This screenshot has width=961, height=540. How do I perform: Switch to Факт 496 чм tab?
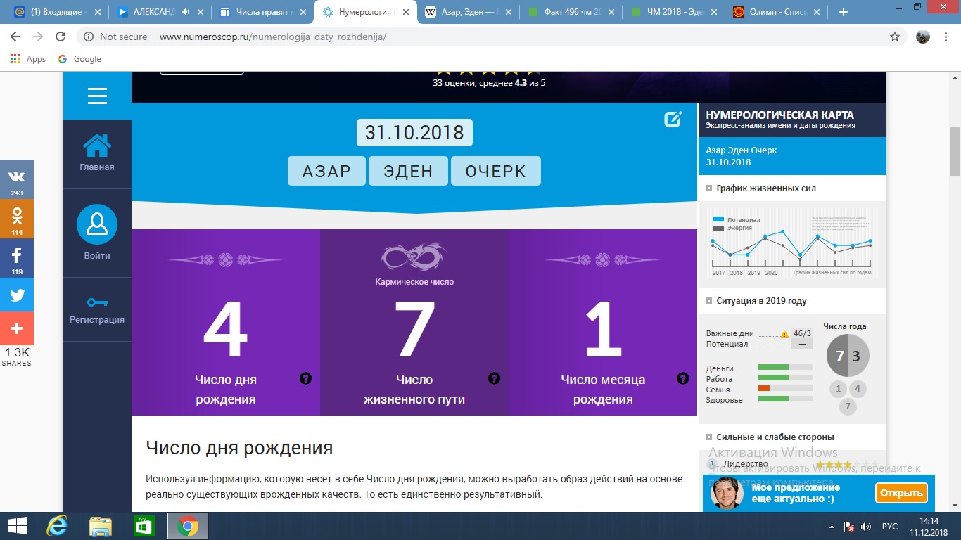(571, 12)
